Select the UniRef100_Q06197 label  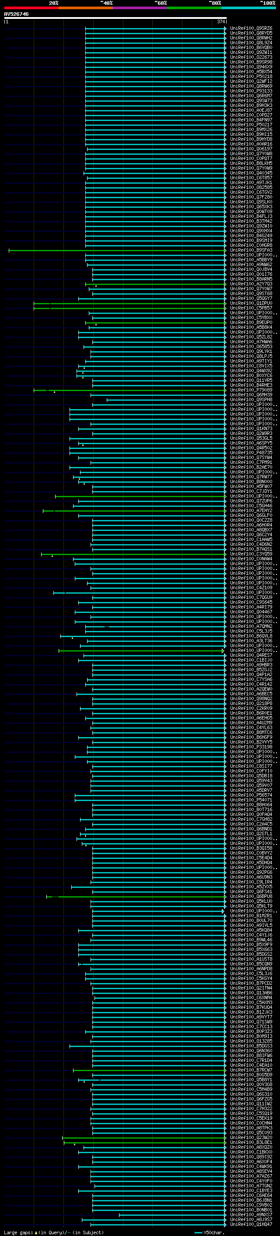coord(251,149)
